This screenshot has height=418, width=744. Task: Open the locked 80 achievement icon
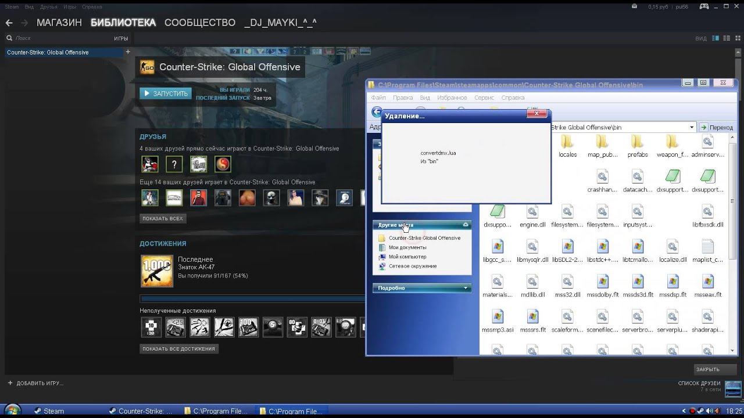coord(297,327)
